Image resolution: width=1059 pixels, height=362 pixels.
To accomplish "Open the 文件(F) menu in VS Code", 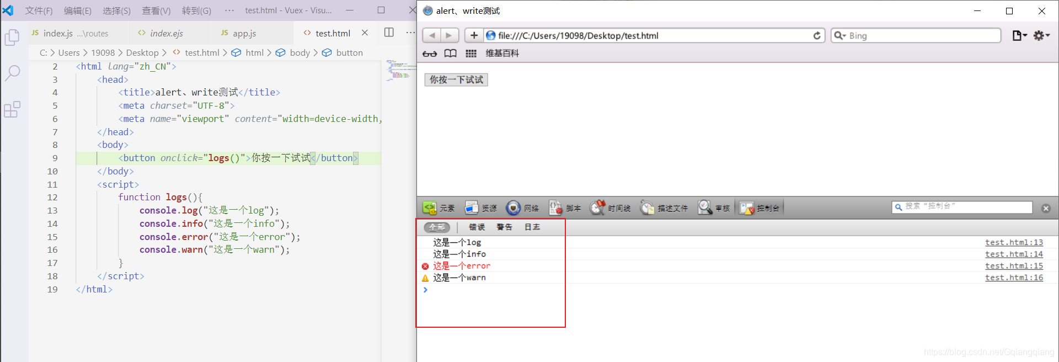I will [x=39, y=10].
